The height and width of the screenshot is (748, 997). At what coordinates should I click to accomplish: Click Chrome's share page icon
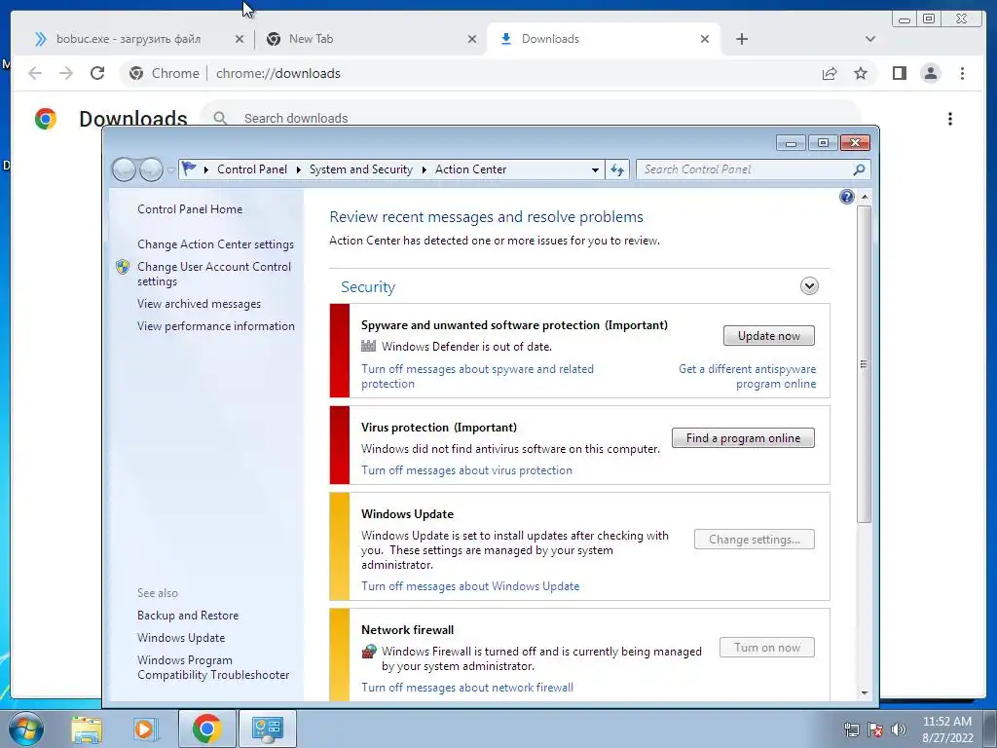[830, 73]
